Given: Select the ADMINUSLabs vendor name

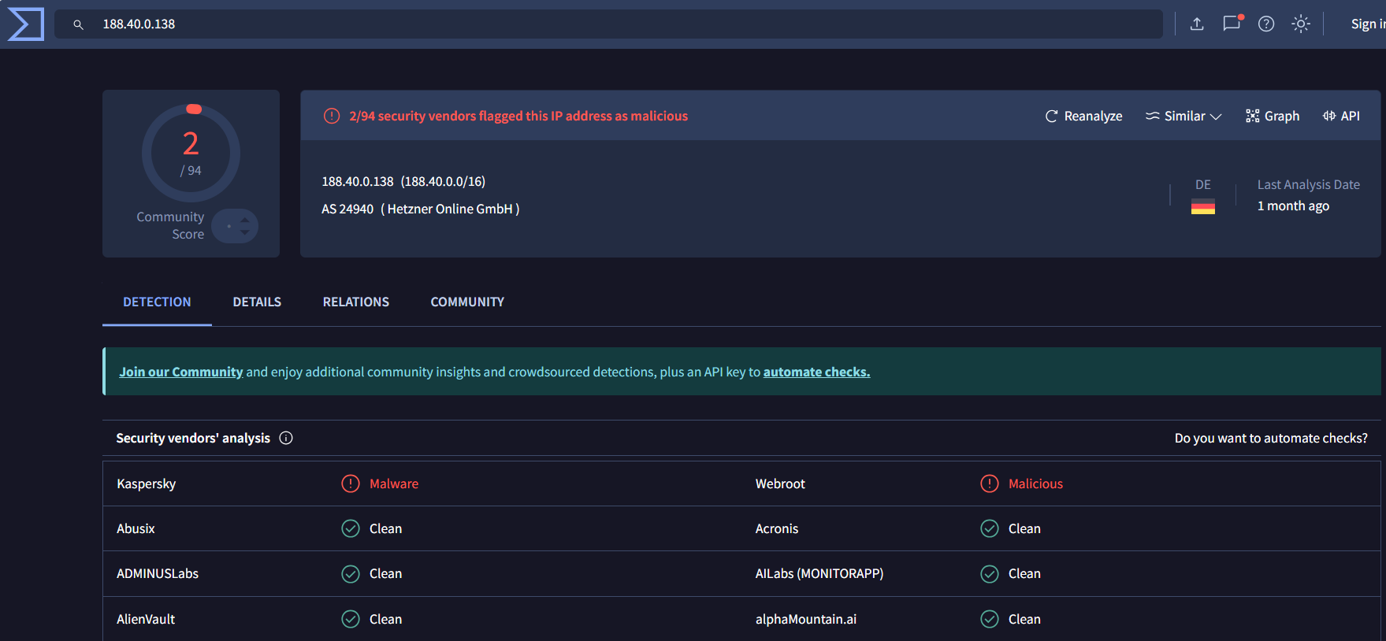Looking at the screenshot, I should 158,574.
